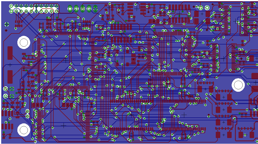
Task: Click the small red crosshair dot below the fiducial
Action: point(6,30)
